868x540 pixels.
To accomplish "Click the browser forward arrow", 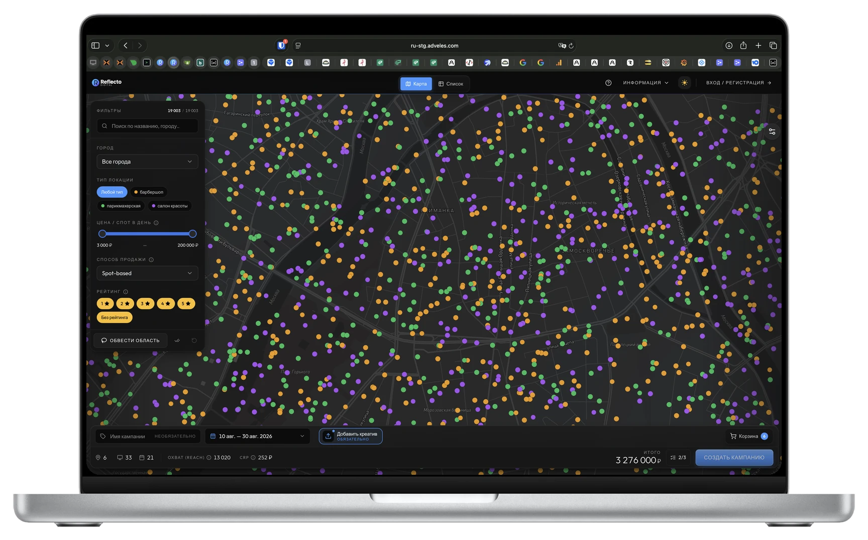I will (x=140, y=46).
